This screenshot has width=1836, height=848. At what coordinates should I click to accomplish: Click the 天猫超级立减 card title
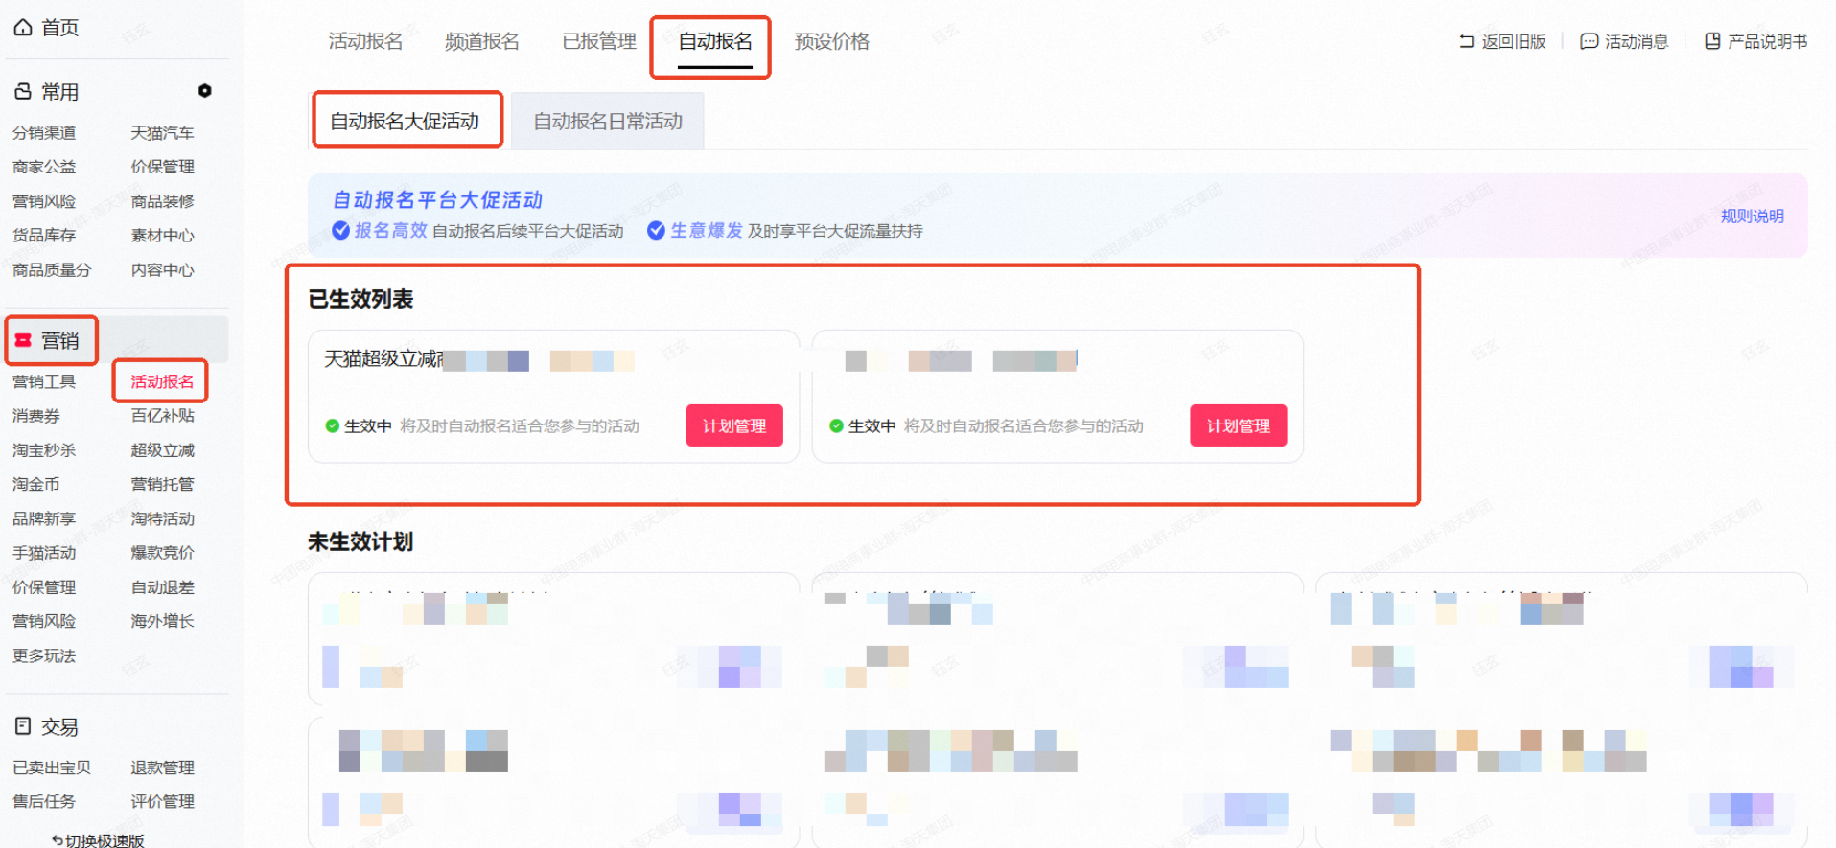[383, 358]
